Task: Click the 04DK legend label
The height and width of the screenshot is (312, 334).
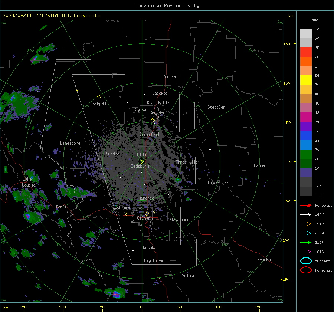Action: (x=319, y=215)
